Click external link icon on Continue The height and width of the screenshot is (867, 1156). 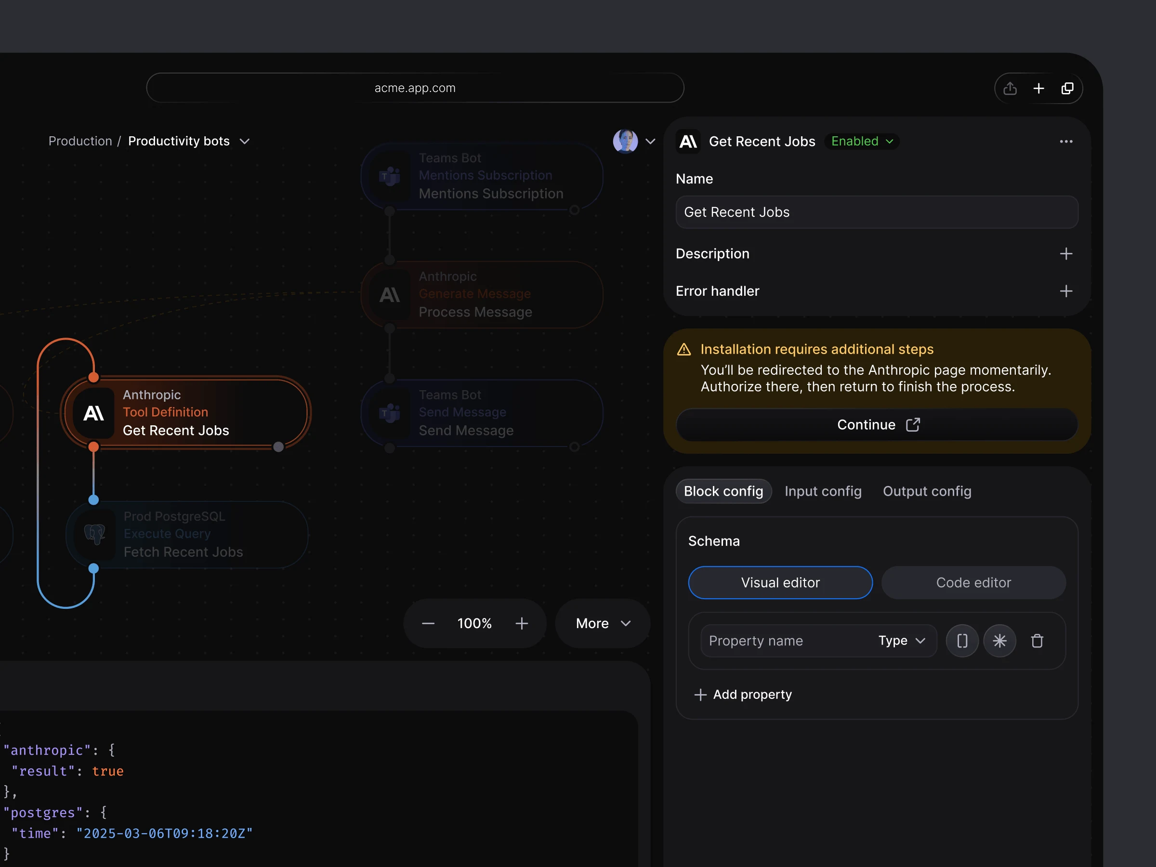[912, 425]
